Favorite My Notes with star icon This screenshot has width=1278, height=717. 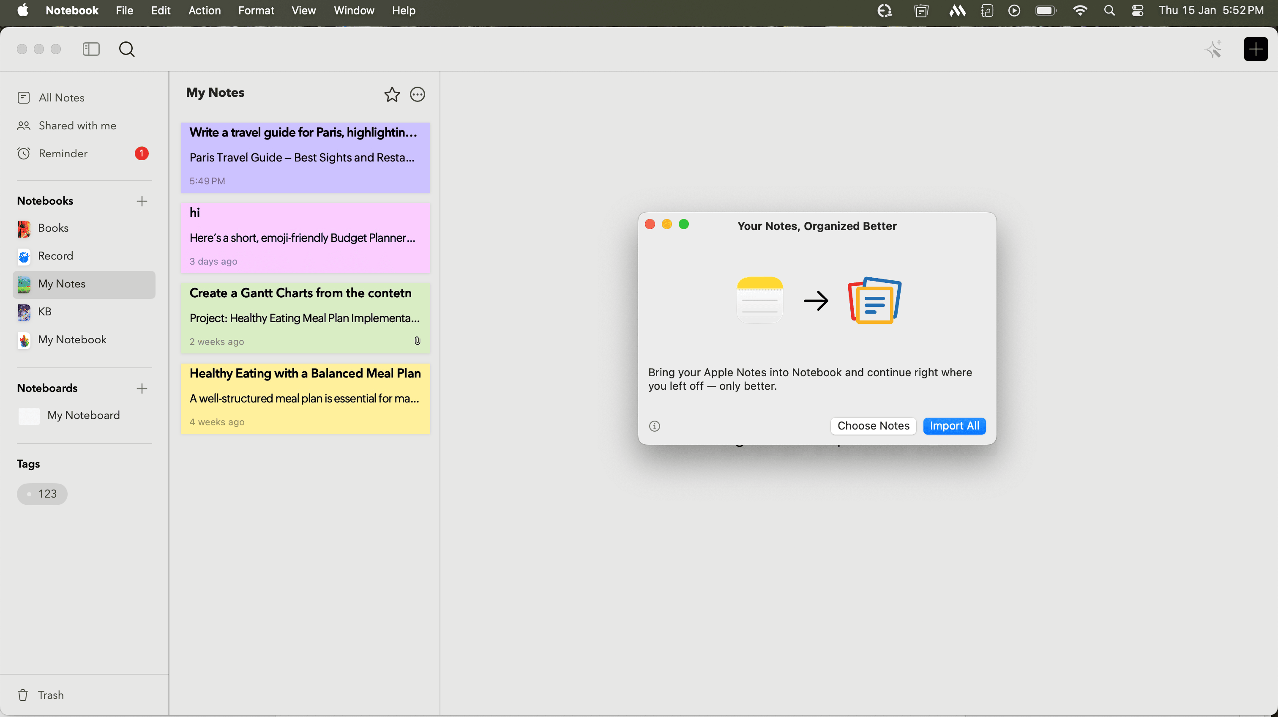tap(391, 94)
